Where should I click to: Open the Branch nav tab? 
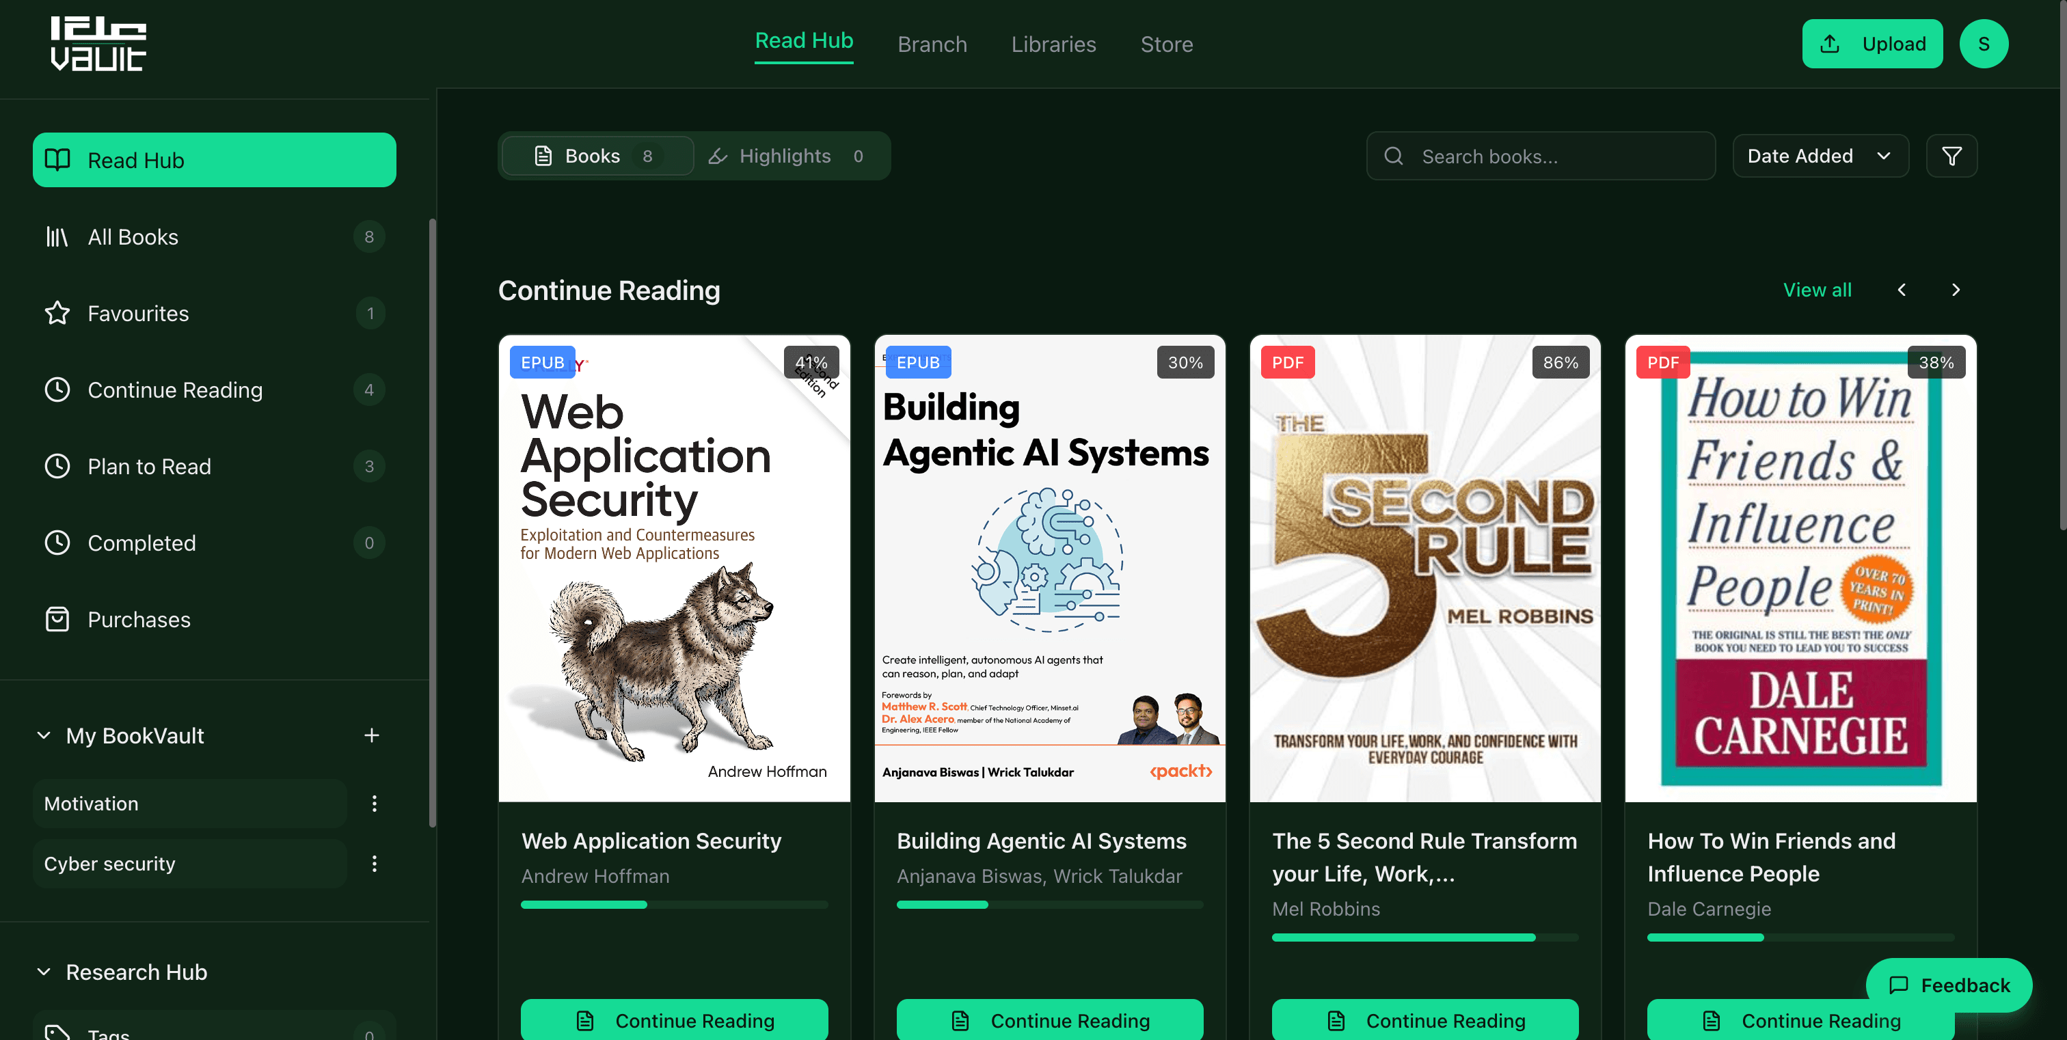click(x=932, y=44)
